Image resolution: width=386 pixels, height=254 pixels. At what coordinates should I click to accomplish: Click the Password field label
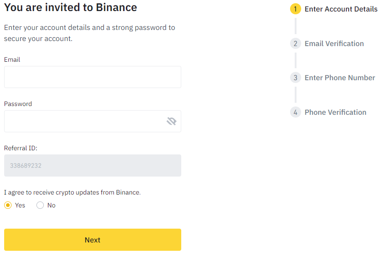point(18,104)
